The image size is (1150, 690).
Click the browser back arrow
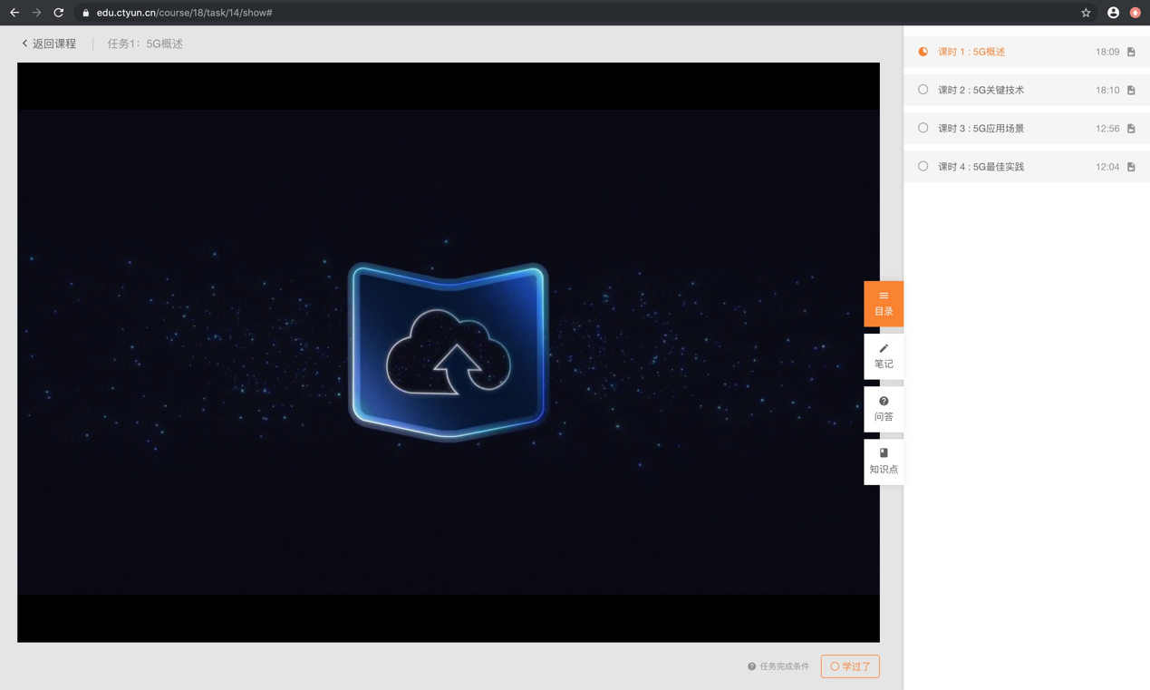pyautogui.click(x=14, y=13)
